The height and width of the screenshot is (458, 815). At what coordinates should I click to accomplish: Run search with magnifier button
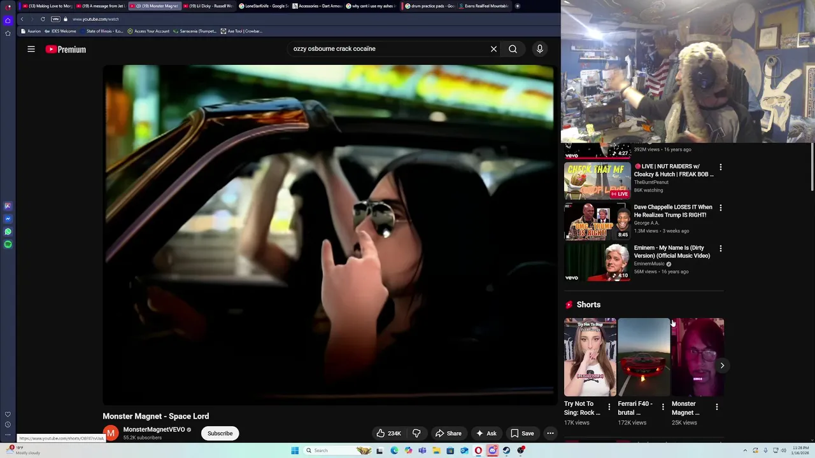click(513, 49)
